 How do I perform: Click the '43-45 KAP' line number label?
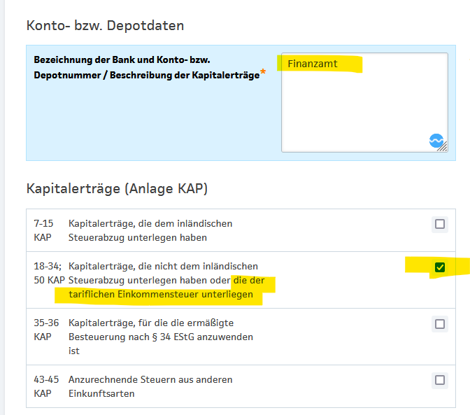(x=43, y=386)
